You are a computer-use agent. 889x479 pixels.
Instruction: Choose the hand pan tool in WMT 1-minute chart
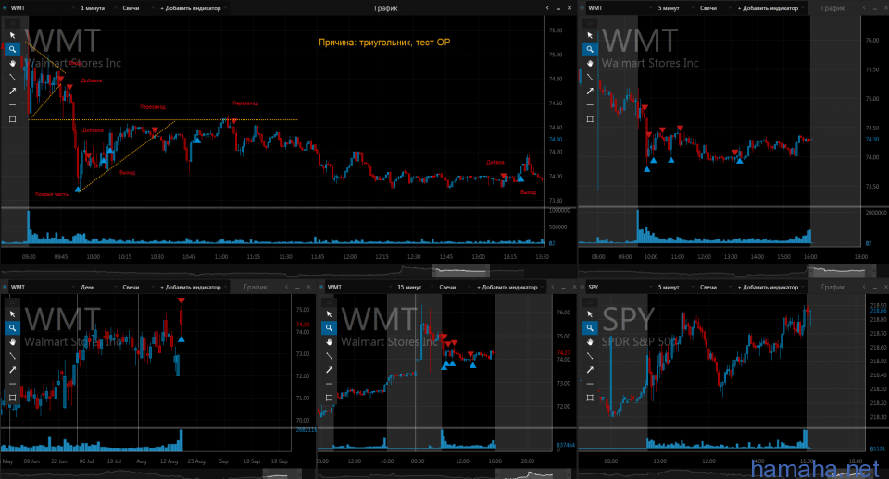point(12,63)
